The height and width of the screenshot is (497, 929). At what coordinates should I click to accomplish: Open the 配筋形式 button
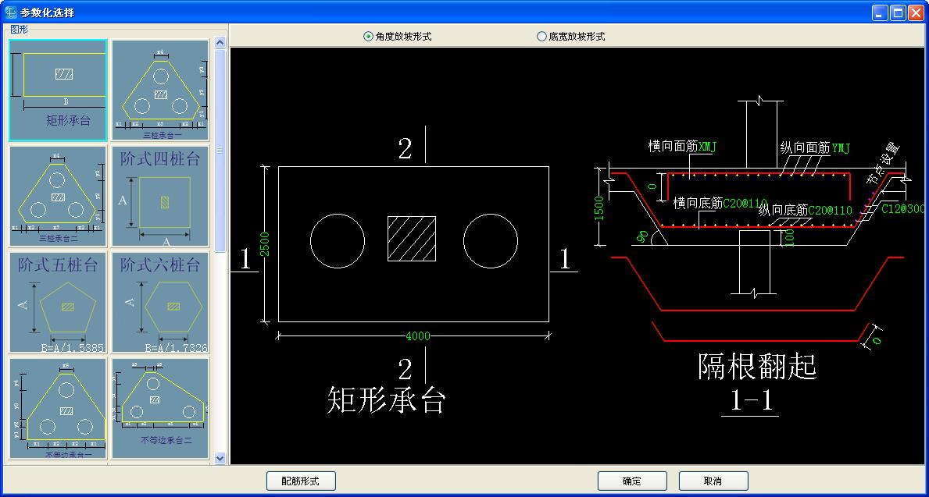point(301,481)
